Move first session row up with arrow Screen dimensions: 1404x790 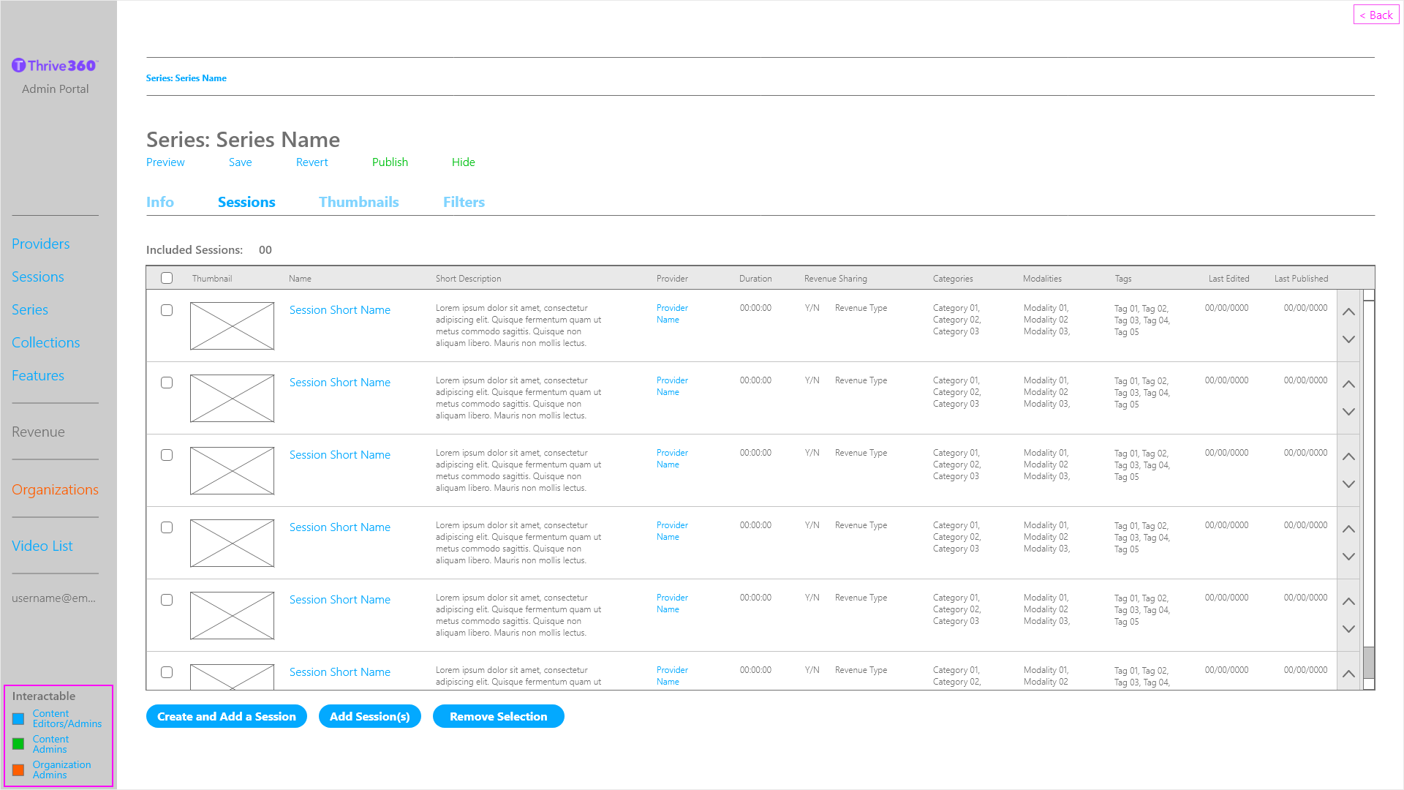point(1348,312)
